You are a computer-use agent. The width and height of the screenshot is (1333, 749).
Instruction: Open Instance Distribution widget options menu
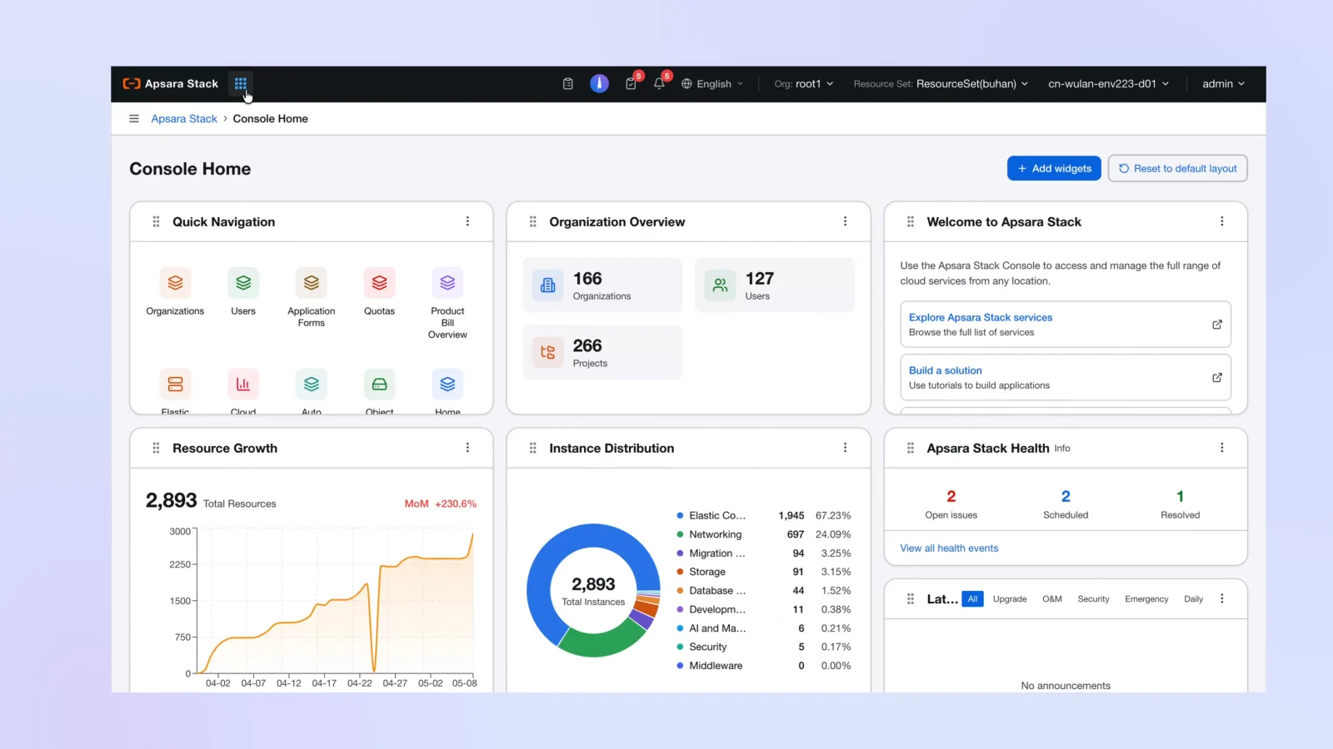click(x=845, y=448)
